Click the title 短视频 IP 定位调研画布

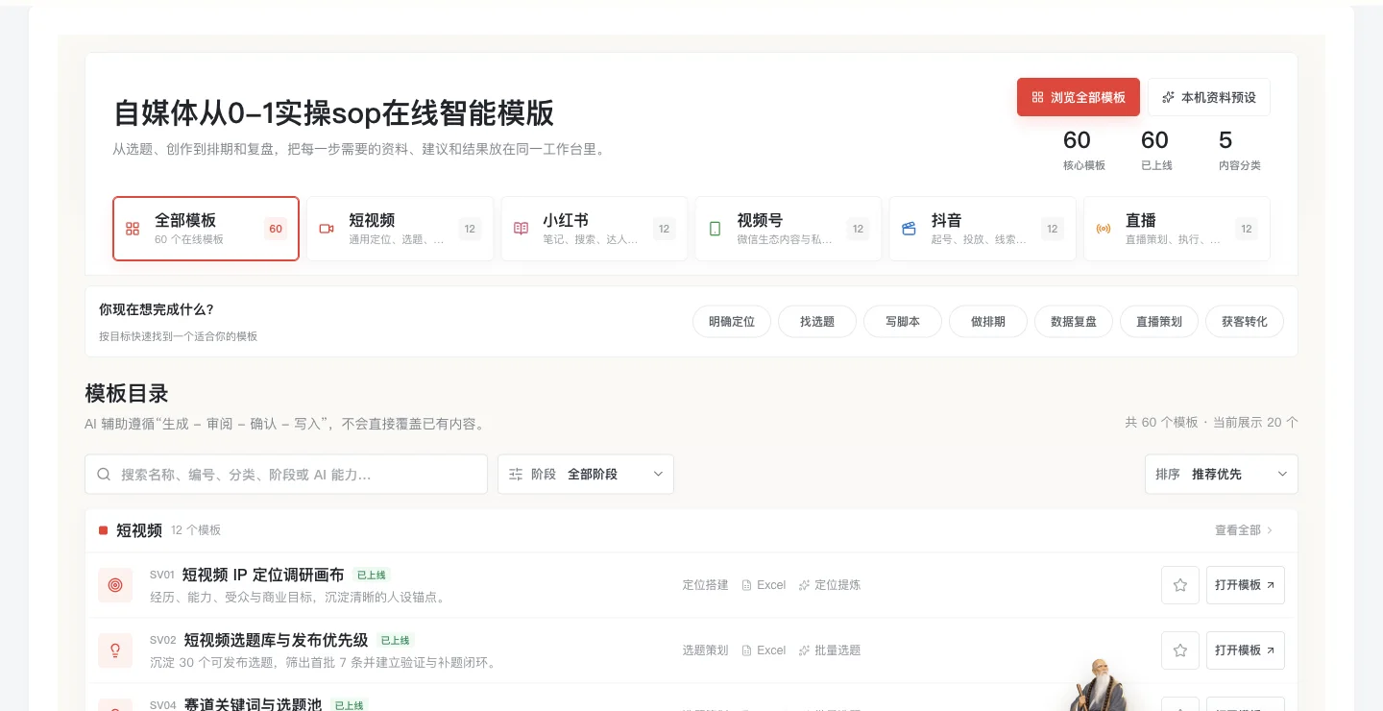[x=263, y=575]
